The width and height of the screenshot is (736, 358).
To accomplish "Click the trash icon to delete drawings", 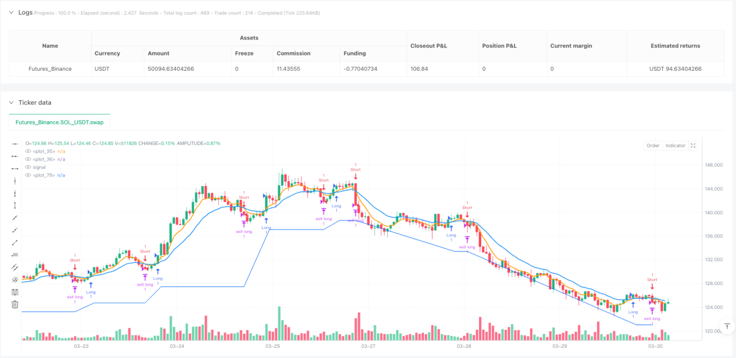I will [15, 304].
